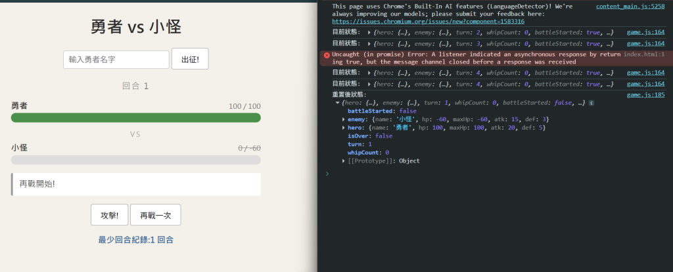Screen dimensions: 673x272
Task: Expand the logged object with turn: 2
Action: click(369, 33)
